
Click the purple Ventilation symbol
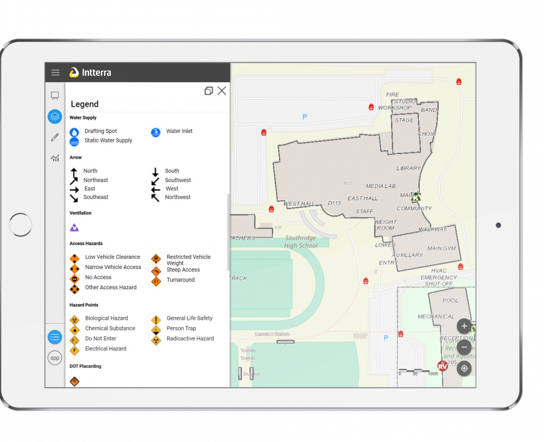point(74,227)
